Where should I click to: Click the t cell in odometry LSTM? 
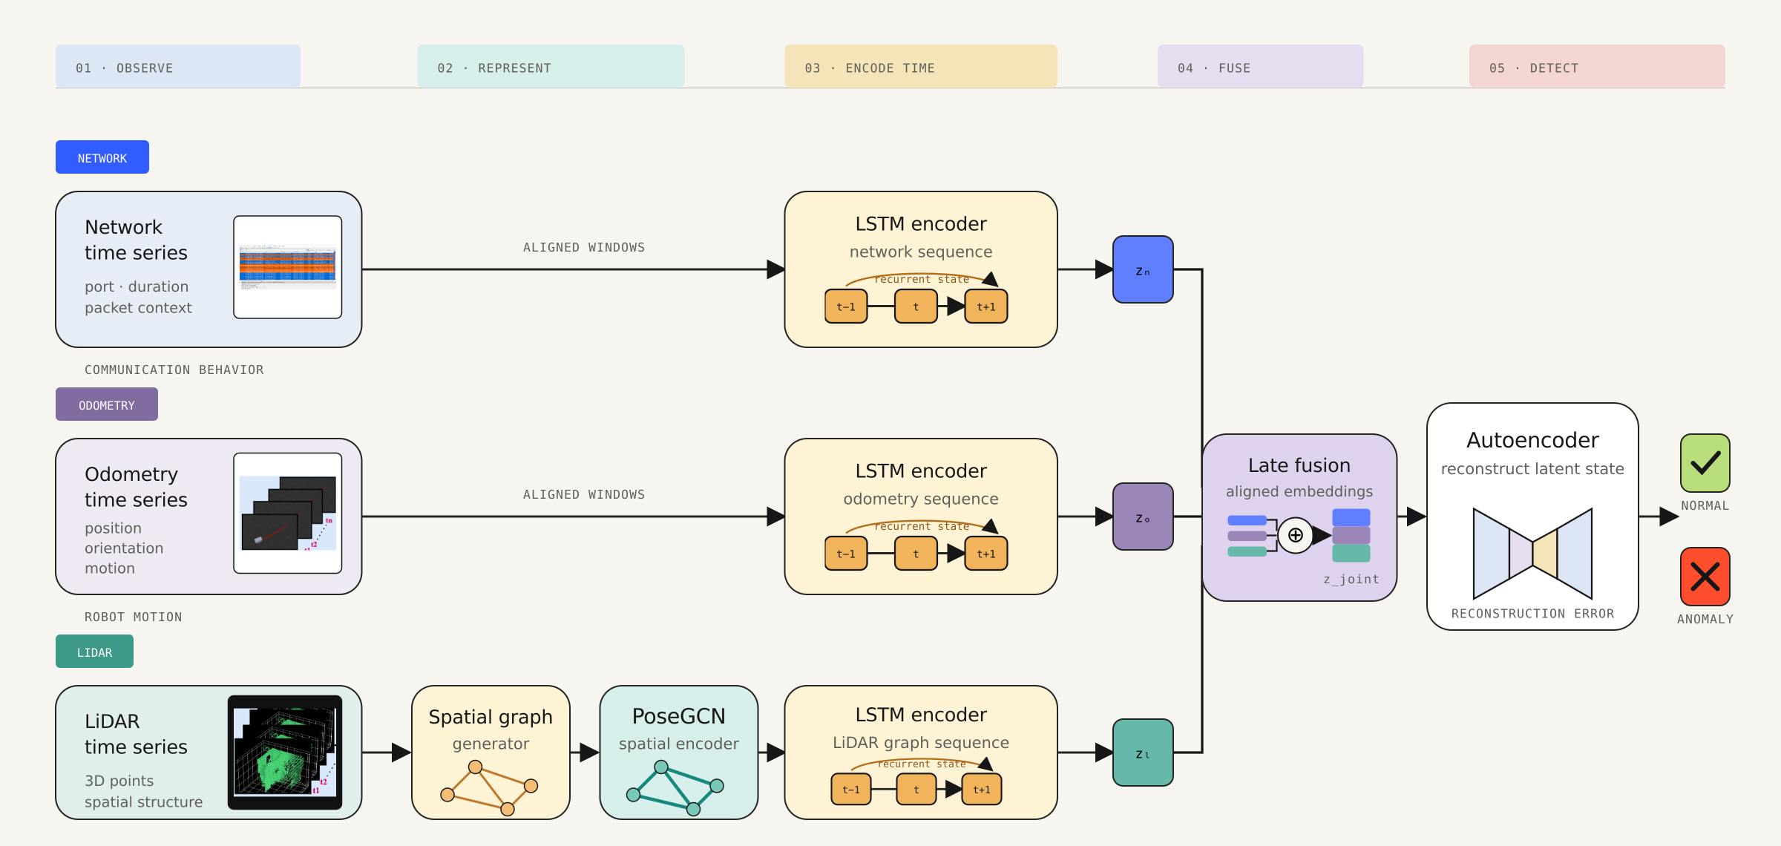[916, 554]
